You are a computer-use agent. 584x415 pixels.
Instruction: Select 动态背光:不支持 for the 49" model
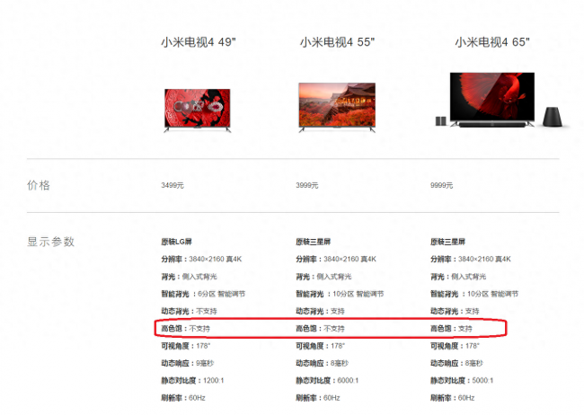pos(189,311)
